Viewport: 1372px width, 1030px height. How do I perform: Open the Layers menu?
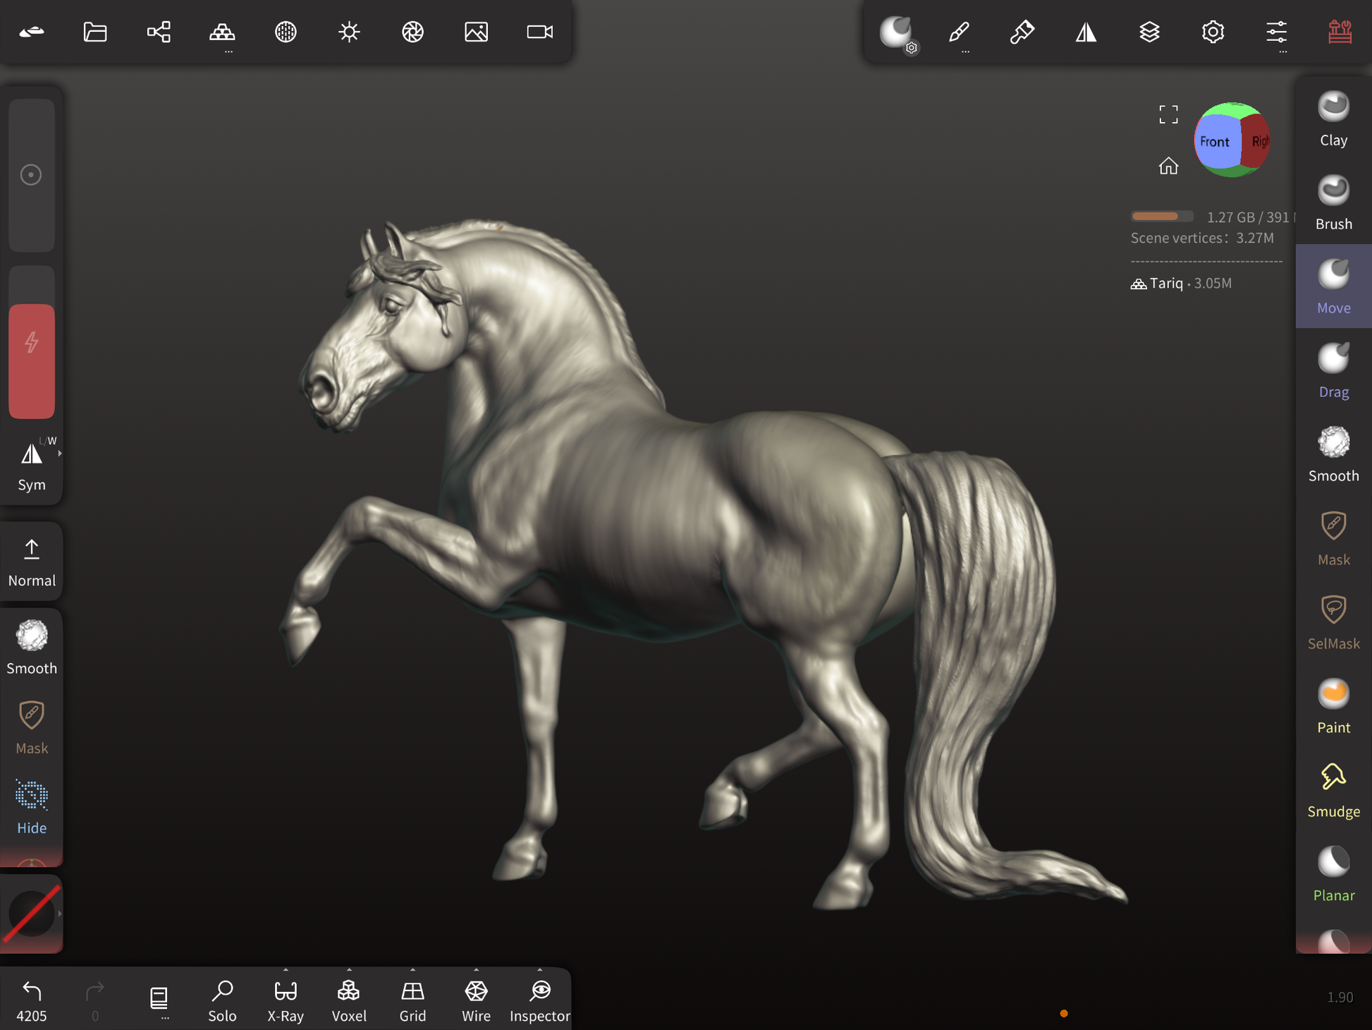click(1149, 32)
